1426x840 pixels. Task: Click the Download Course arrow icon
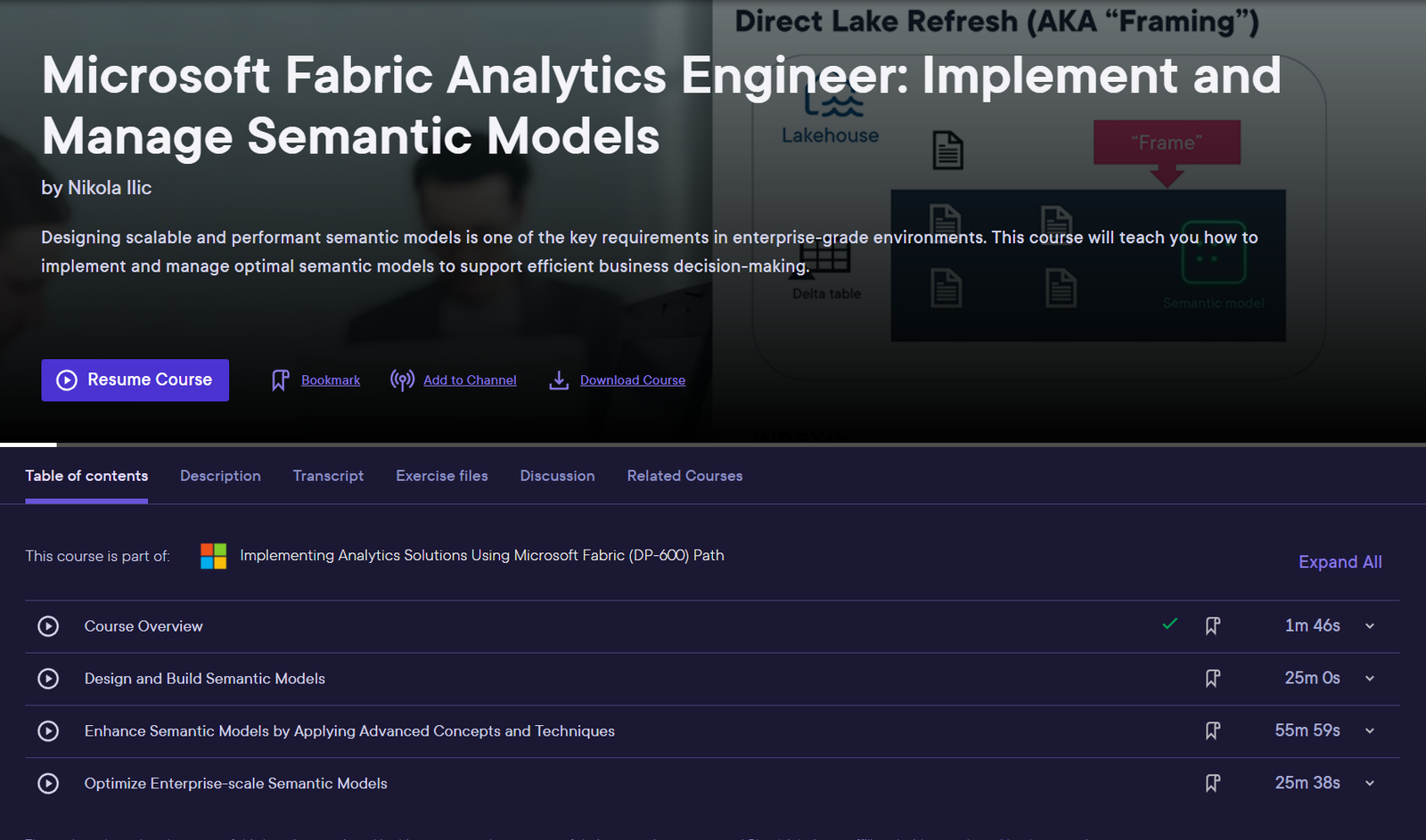(559, 380)
